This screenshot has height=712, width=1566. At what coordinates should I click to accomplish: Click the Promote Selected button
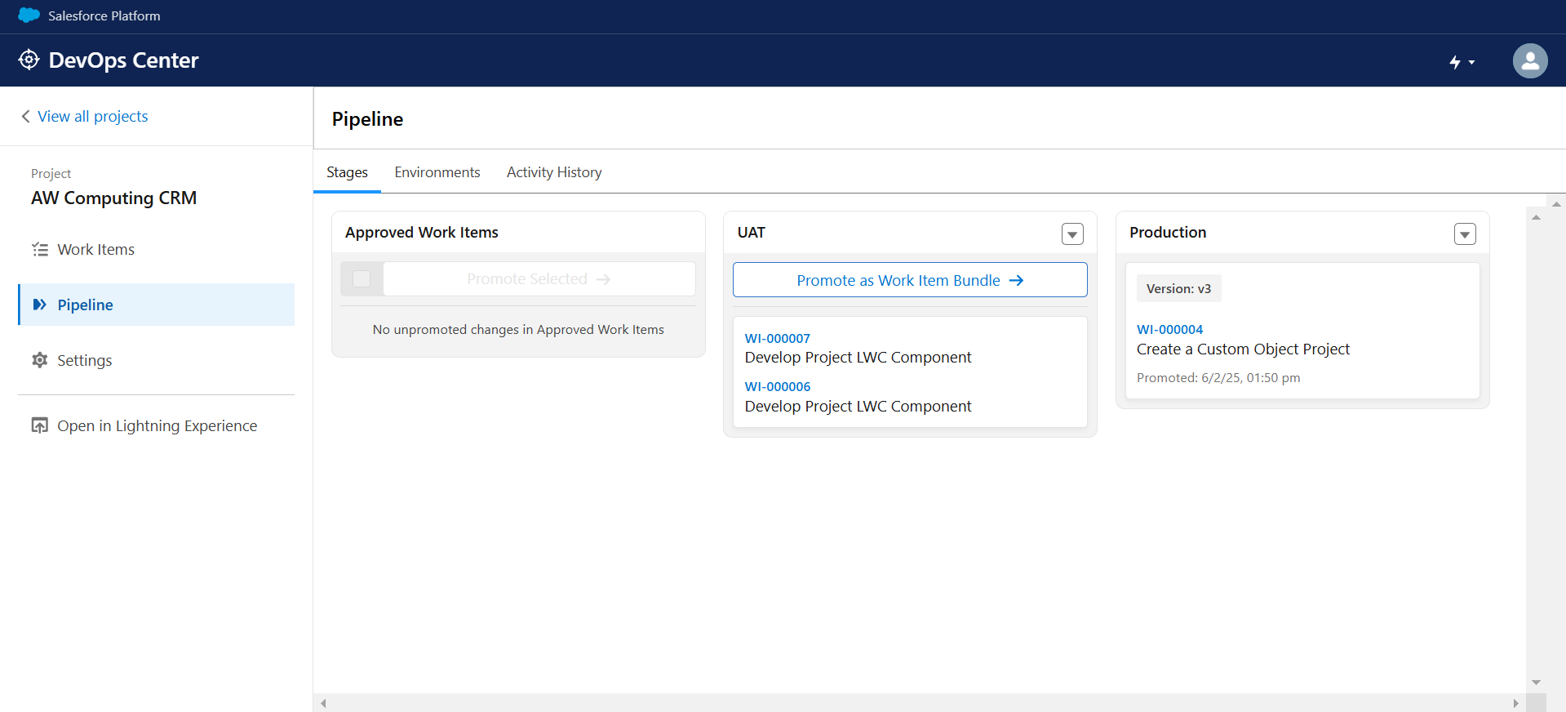click(x=539, y=278)
